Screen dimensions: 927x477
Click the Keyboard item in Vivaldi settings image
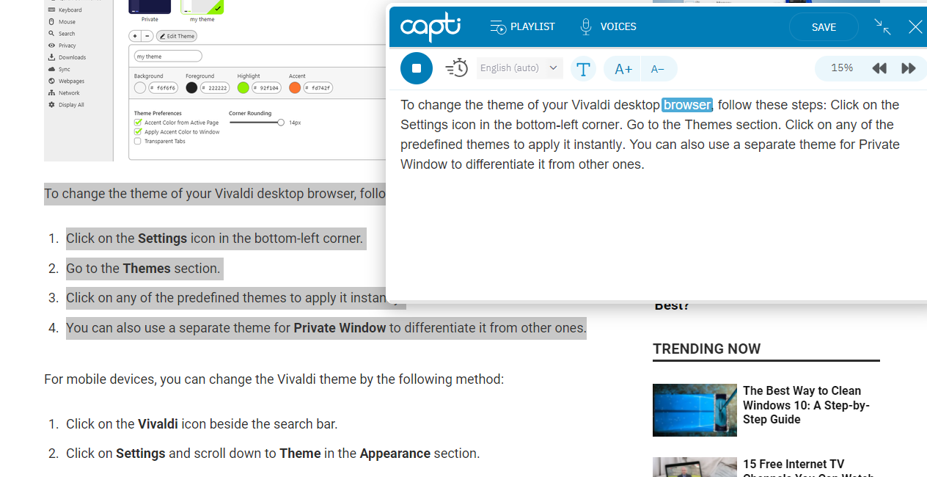point(65,10)
